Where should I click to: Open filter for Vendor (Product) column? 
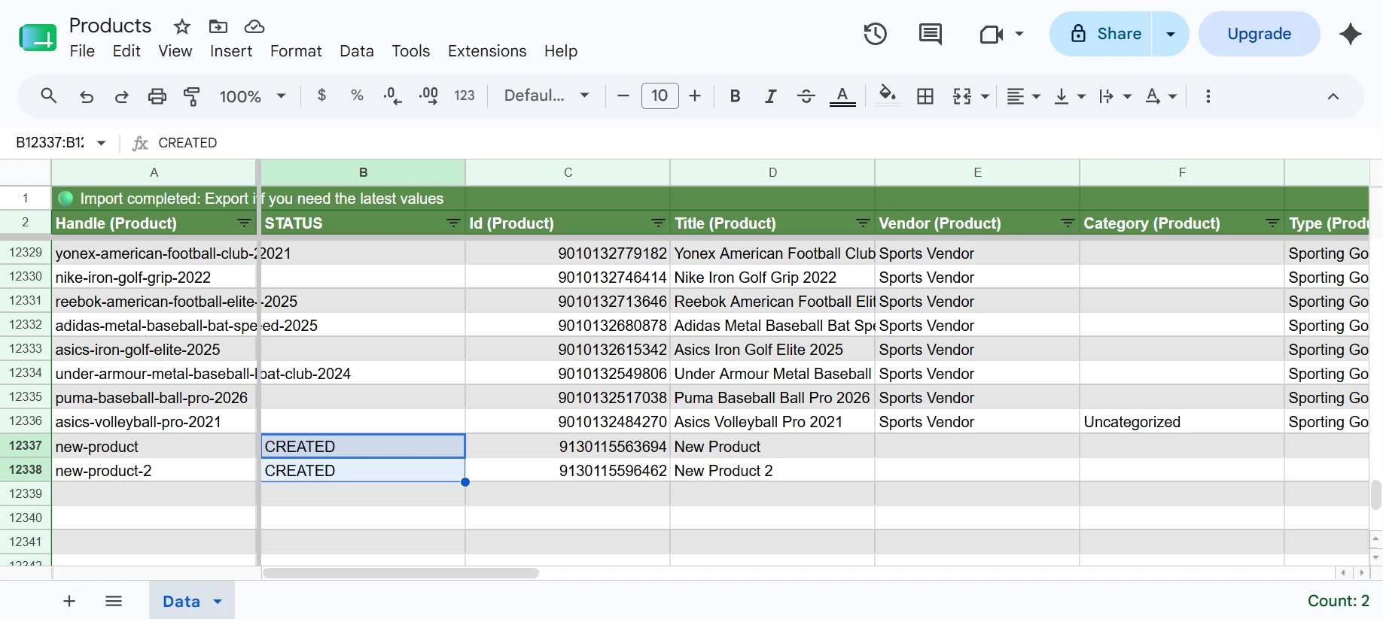[1068, 223]
